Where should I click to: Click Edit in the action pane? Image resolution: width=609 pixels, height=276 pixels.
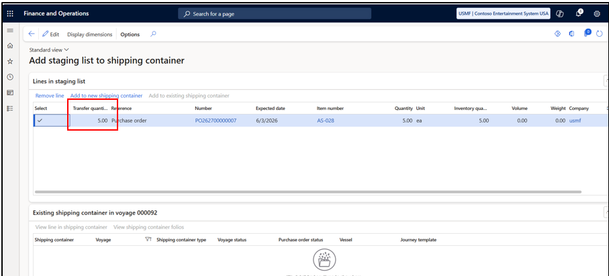click(x=50, y=34)
